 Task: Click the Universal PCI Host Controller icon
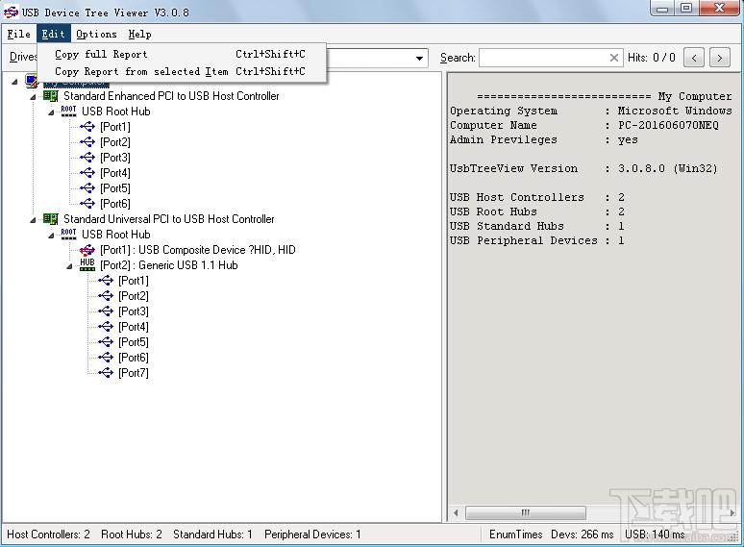click(x=50, y=219)
